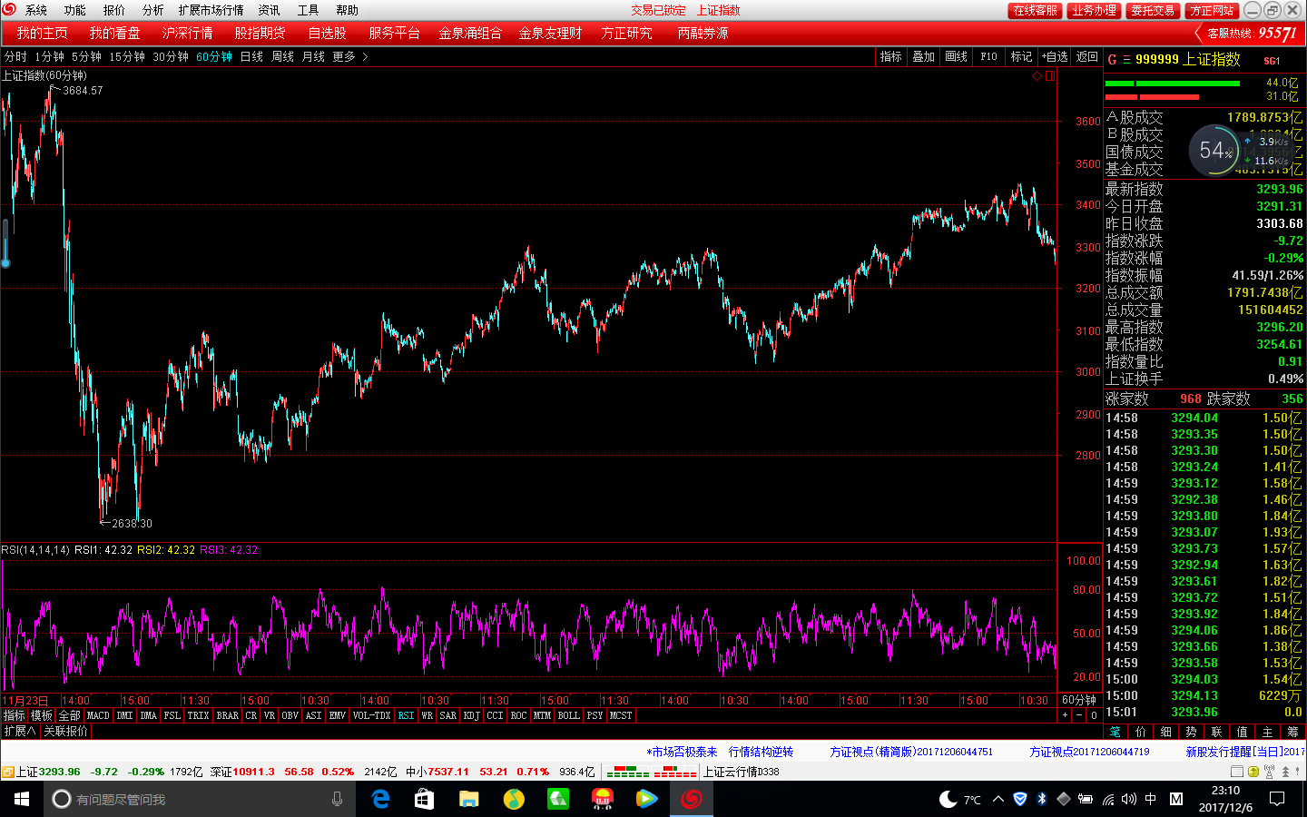Click the 上证3293.96 index in status bar
1307x817 pixels.
pyautogui.click(x=49, y=772)
